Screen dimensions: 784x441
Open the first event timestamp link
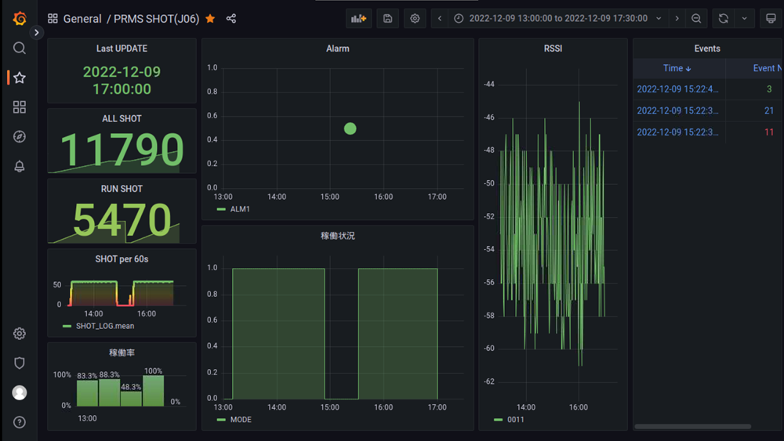coord(677,89)
